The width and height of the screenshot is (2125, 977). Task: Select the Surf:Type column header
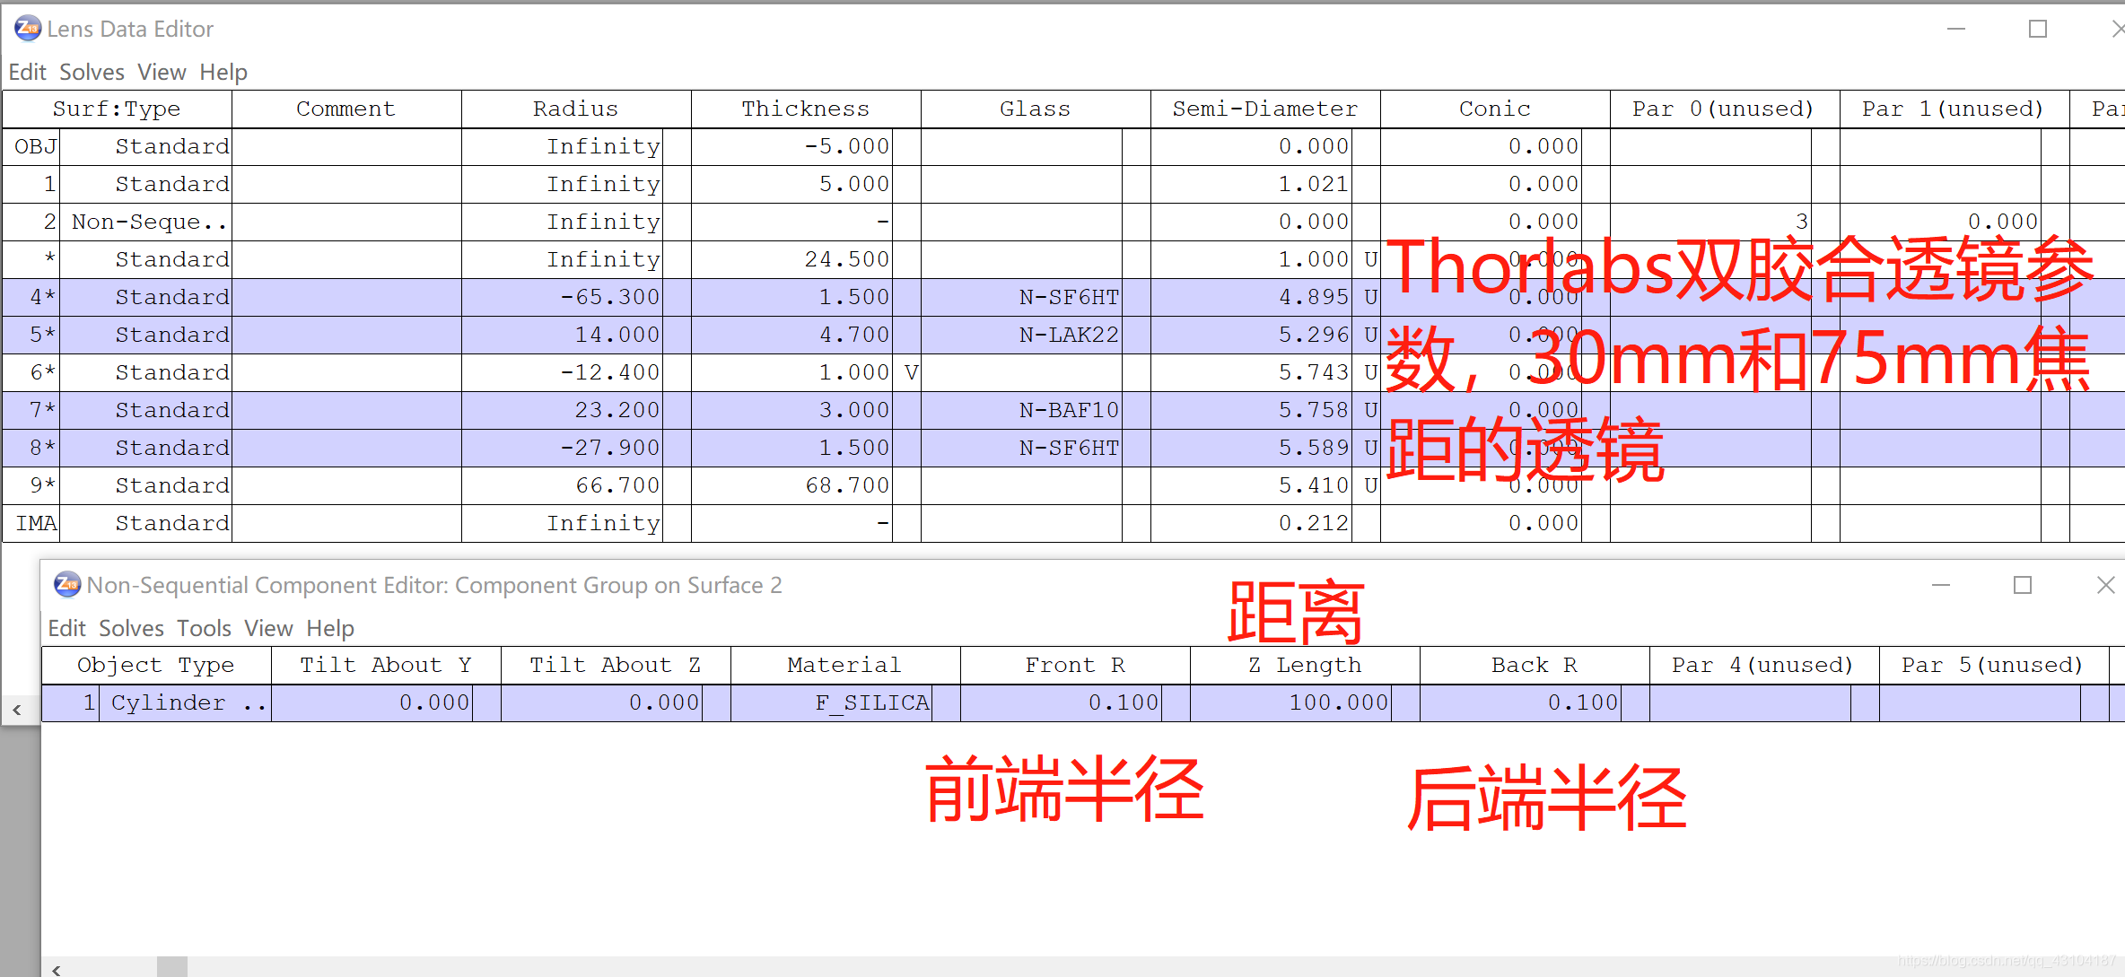click(x=117, y=109)
